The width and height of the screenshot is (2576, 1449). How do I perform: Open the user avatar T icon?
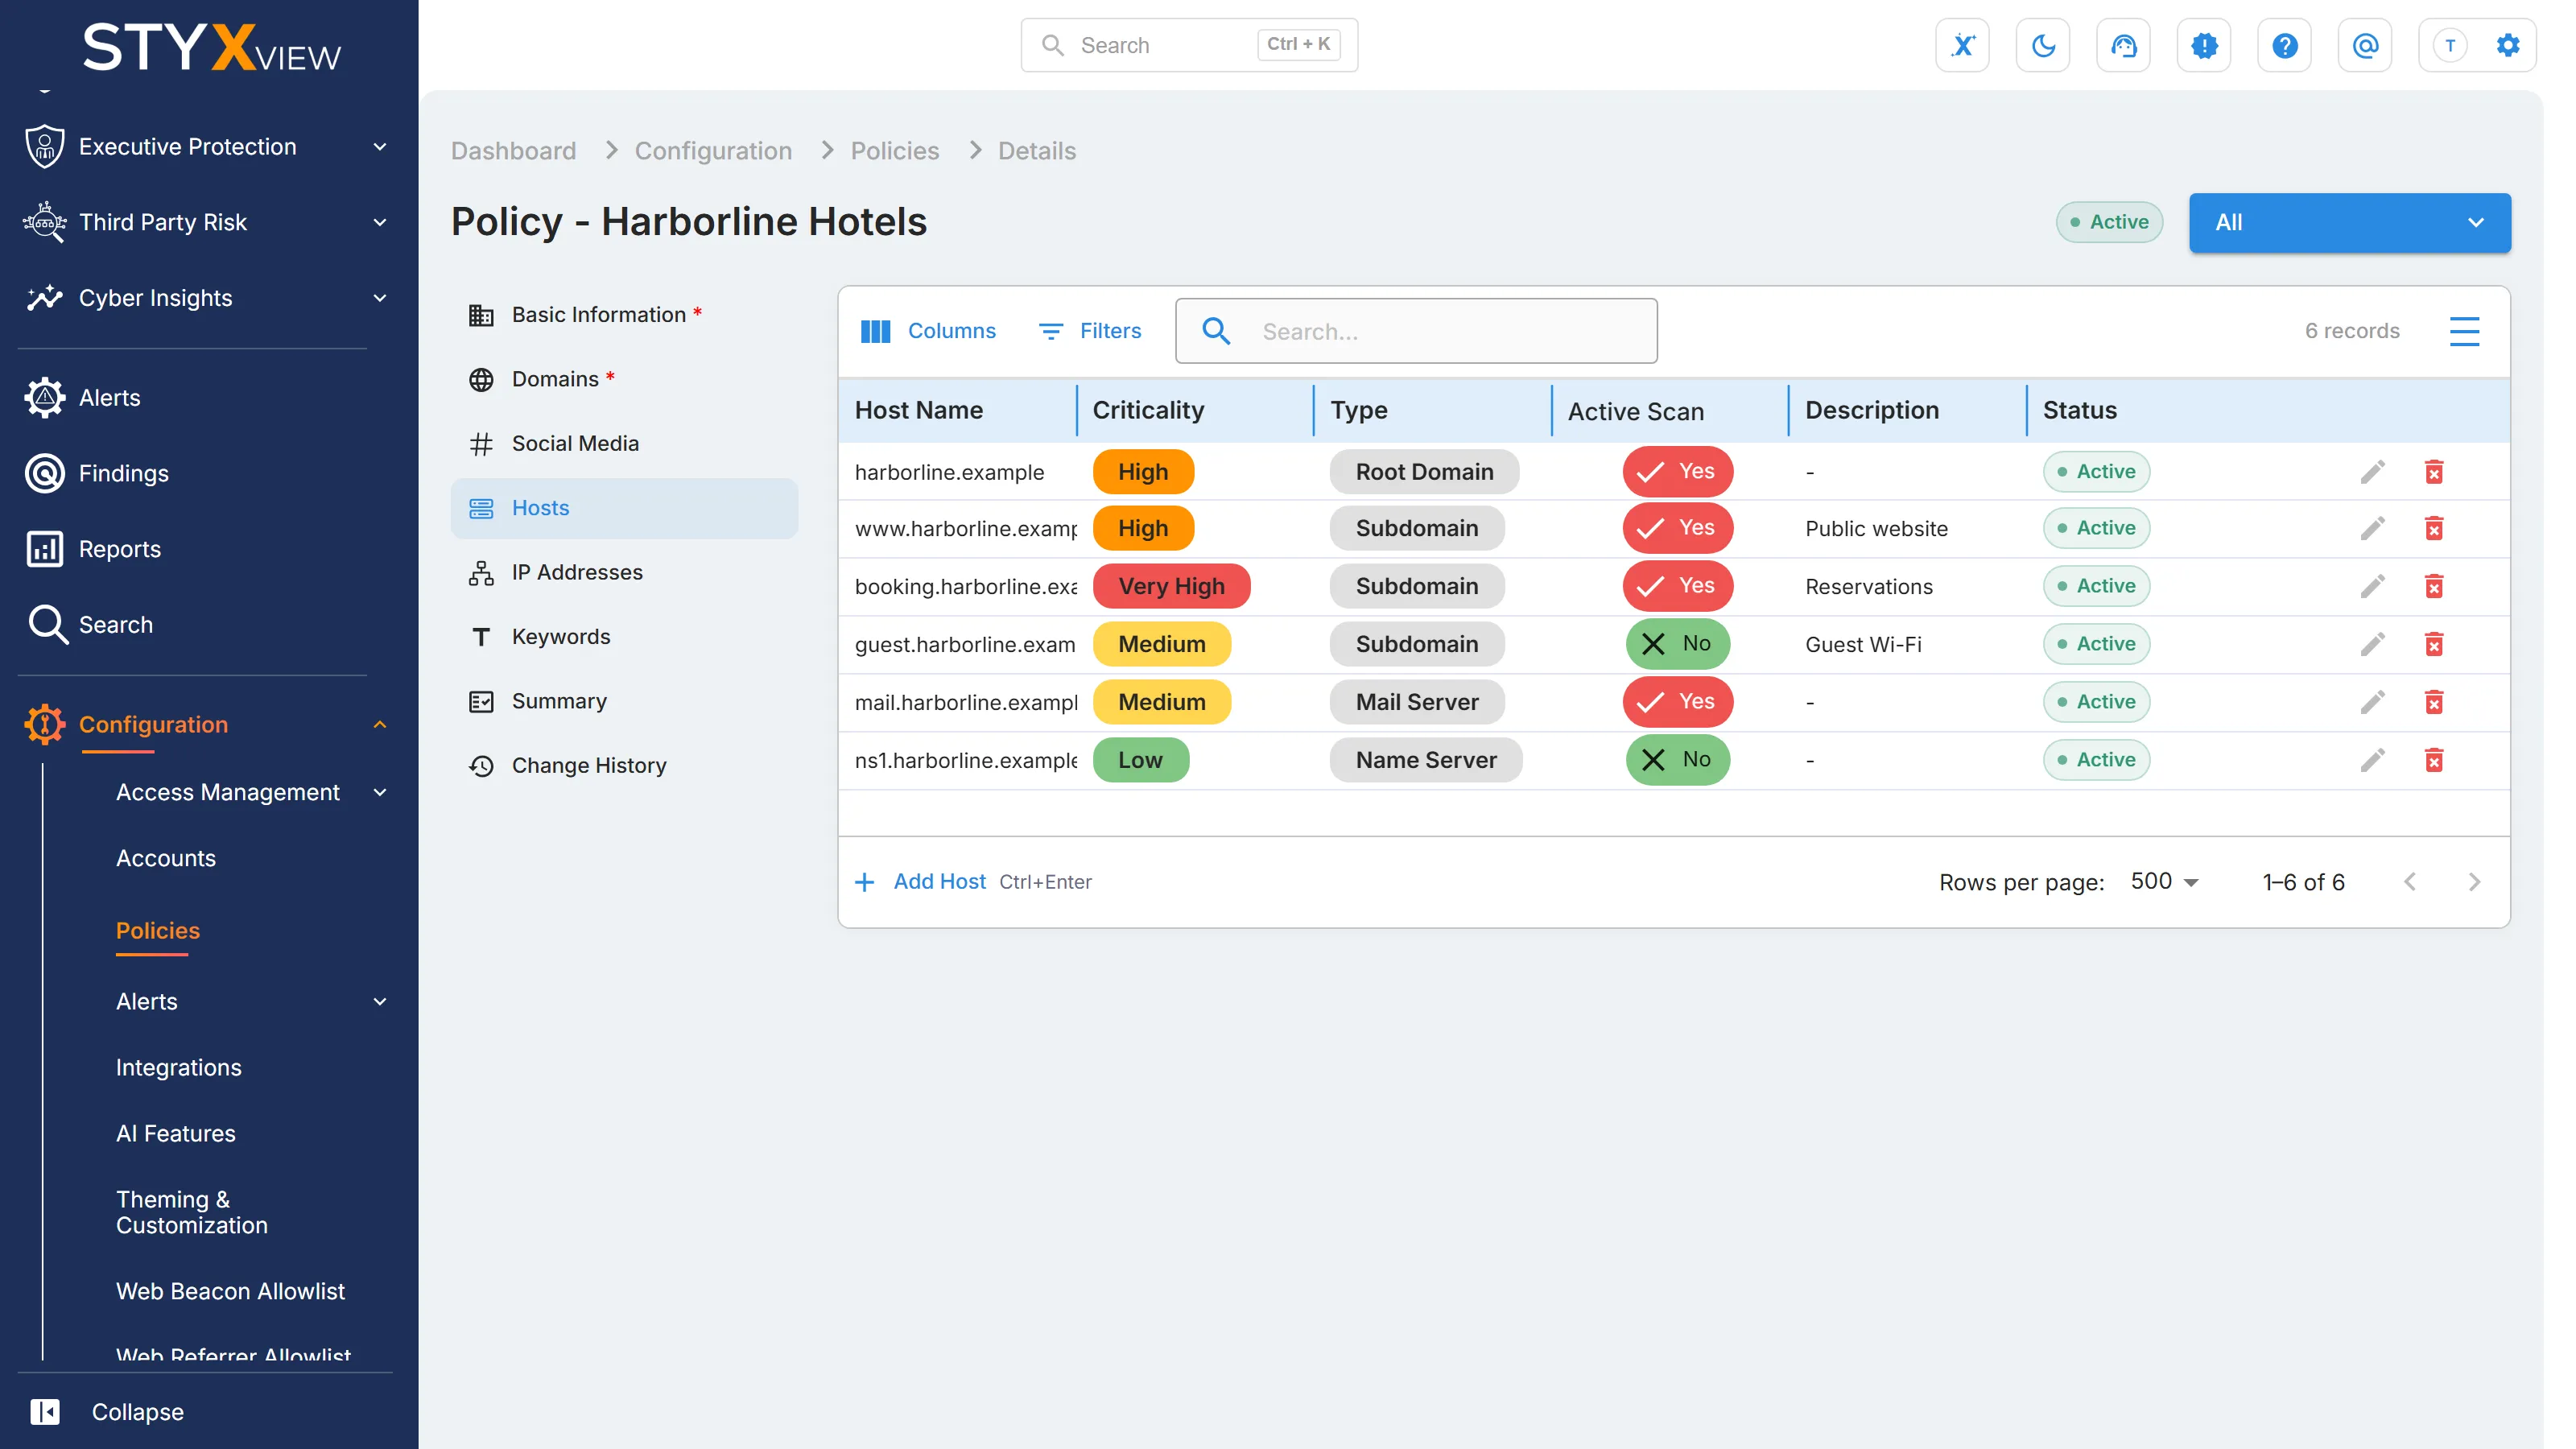pyautogui.click(x=2450, y=45)
